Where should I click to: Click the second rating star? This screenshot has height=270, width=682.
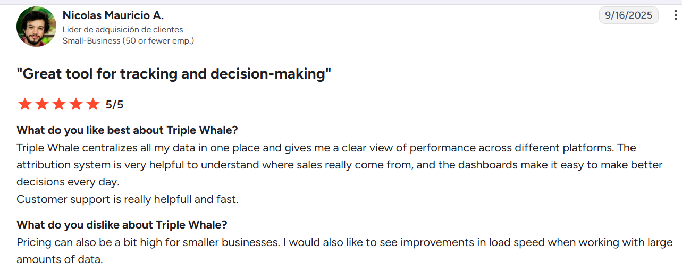coord(41,104)
